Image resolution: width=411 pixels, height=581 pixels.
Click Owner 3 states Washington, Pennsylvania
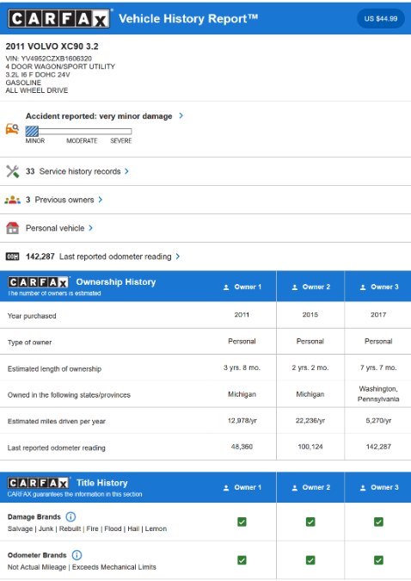point(378,394)
